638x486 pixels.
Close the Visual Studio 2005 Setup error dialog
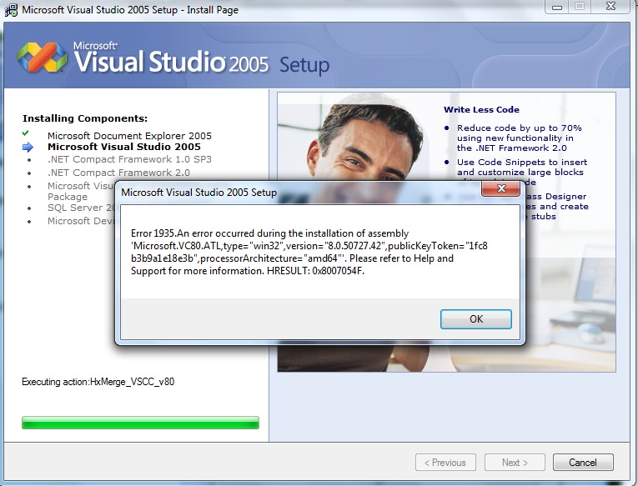click(x=500, y=188)
